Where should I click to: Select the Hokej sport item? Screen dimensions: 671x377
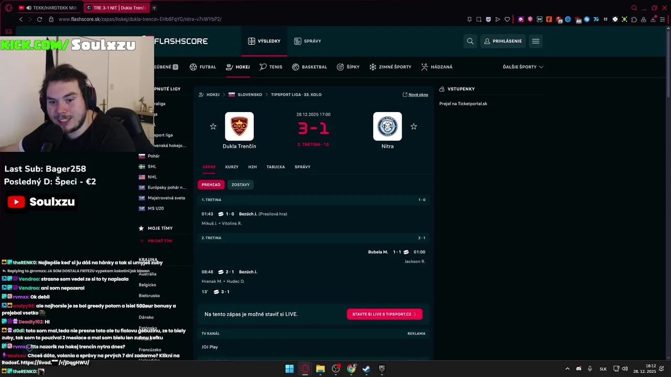238,67
